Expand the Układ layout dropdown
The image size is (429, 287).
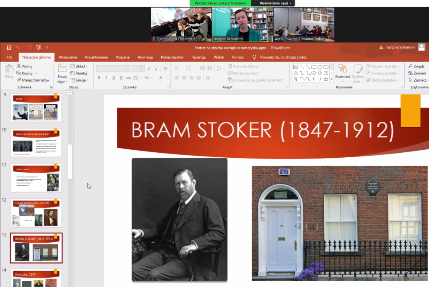(79, 66)
